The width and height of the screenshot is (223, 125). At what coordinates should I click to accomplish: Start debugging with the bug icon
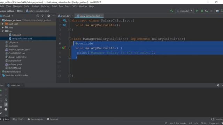[x=202, y=11]
